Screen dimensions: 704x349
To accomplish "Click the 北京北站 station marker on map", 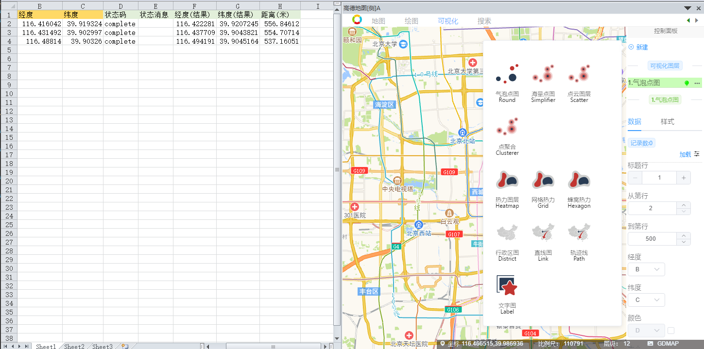I will point(463,133).
